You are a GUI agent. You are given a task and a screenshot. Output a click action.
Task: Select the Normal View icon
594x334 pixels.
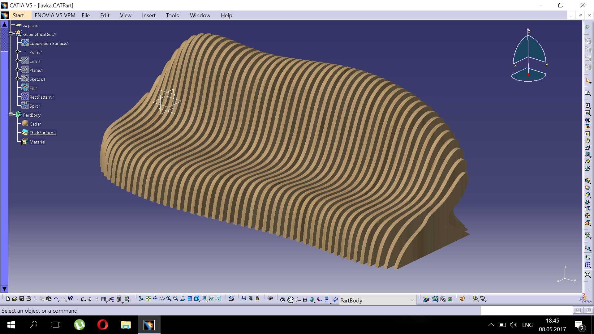tap(183, 299)
